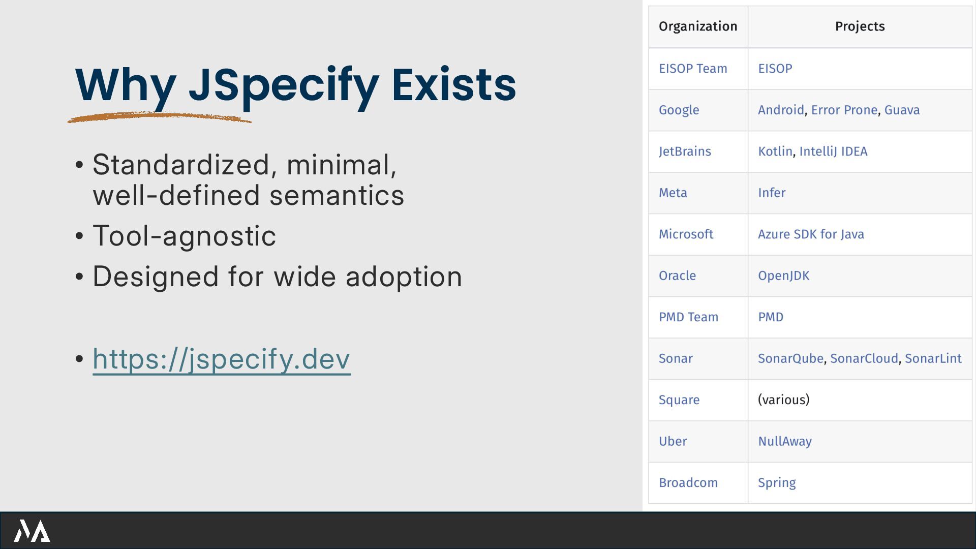Open the https://jspecify.dev link
976x549 pixels.
(221, 359)
